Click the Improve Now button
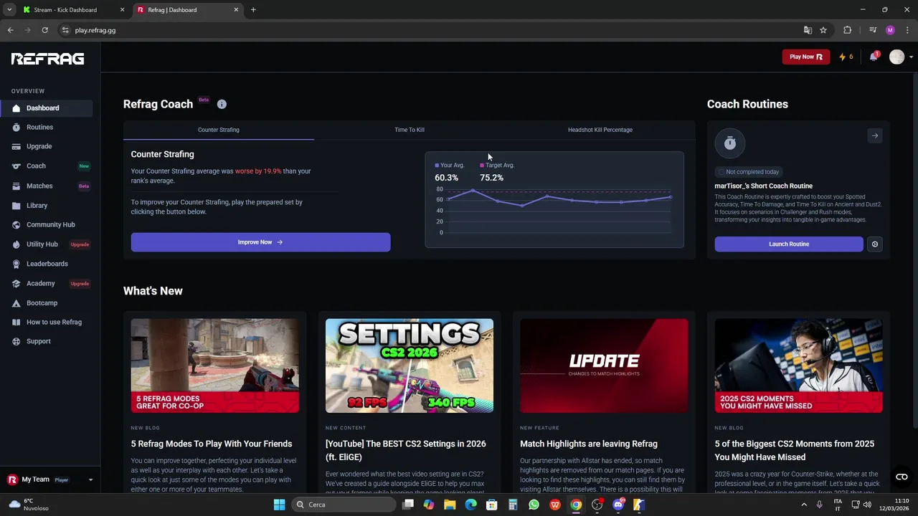 tap(260, 242)
